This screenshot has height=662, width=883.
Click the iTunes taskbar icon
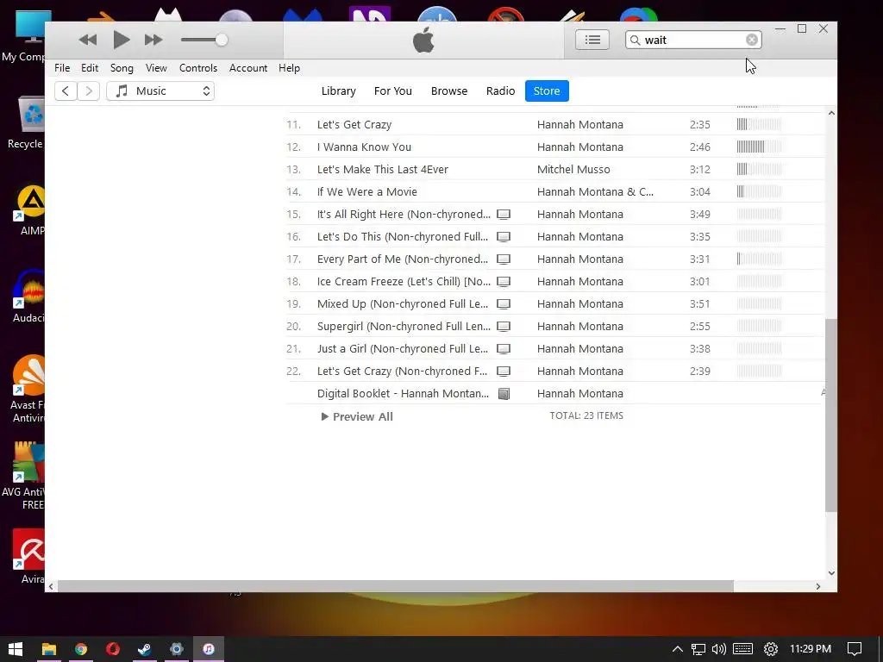tap(209, 649)
